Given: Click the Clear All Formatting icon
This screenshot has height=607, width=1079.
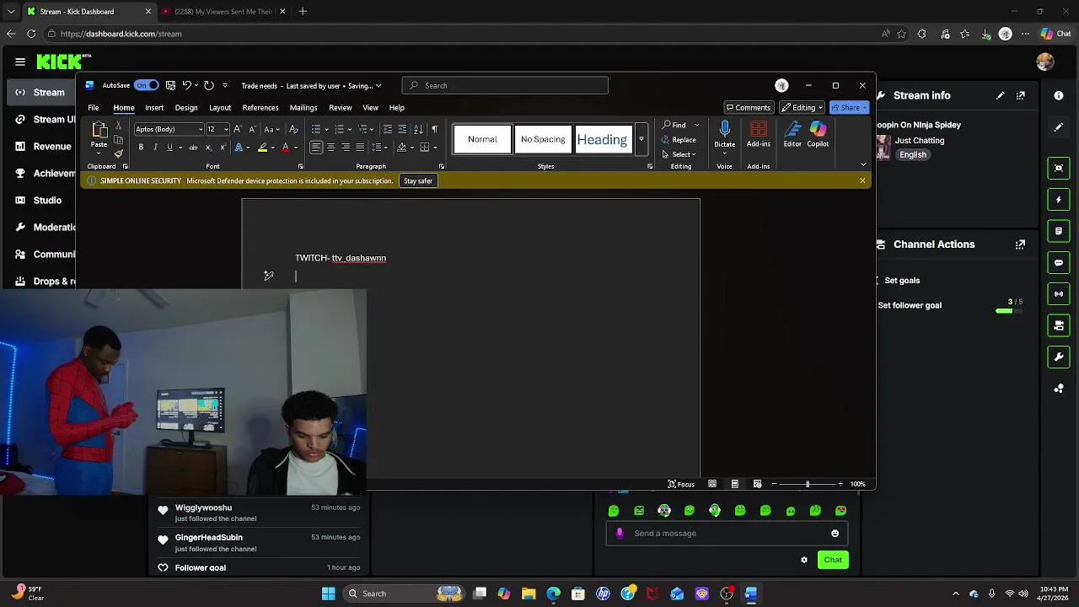Looking at the screenshot, I should pyautogui.click(x=293, y=129).
